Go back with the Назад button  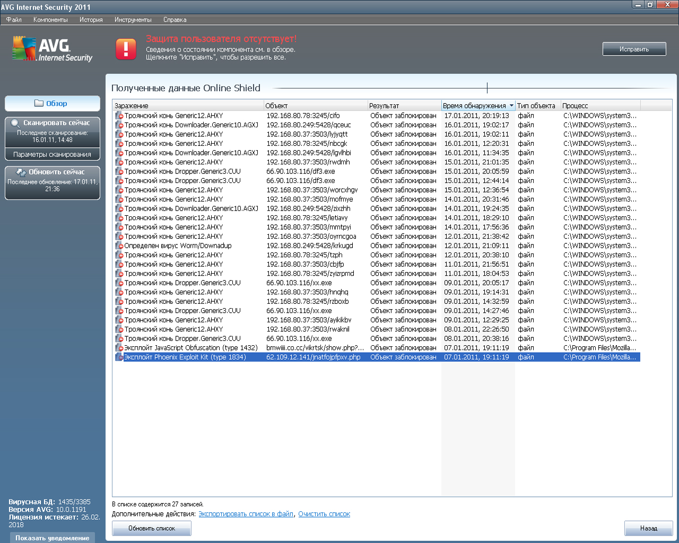648,528
